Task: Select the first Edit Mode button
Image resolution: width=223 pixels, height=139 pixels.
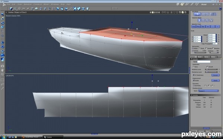Action: pyautogui.click(x=197, y=14)
